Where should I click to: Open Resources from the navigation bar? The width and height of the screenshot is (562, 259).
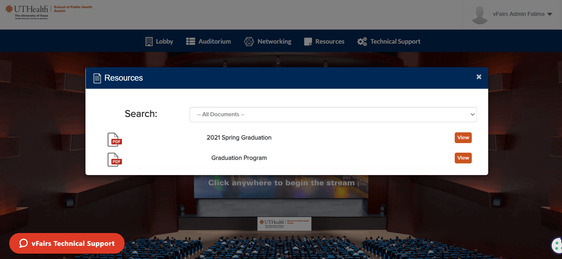(324, 42)
